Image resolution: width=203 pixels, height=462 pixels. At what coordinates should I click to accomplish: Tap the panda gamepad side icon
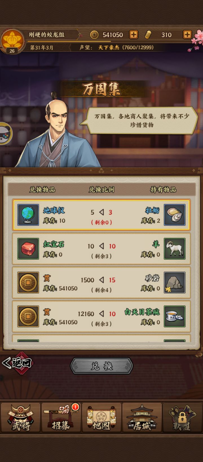pos(5,134)
